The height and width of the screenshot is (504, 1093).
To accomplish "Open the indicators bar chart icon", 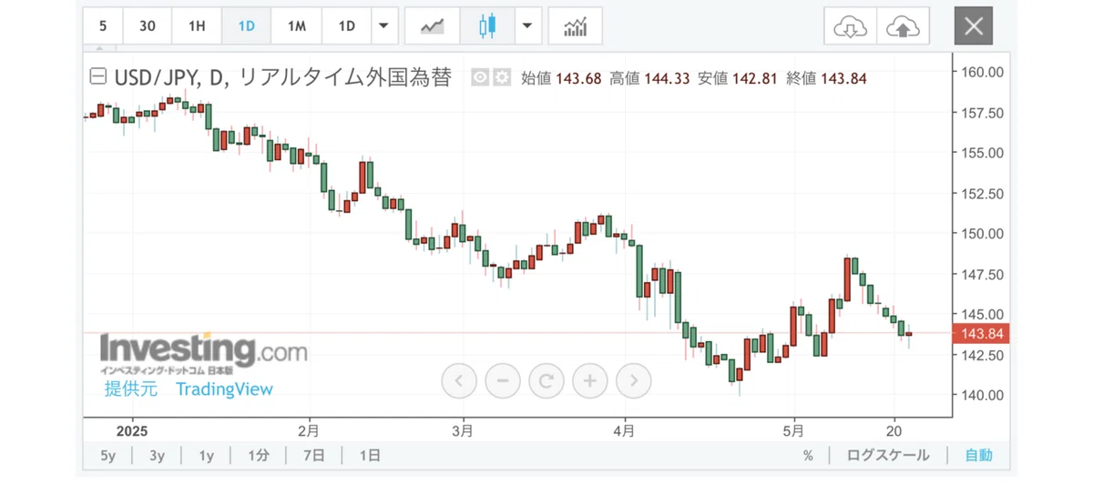I will [575, 26].
